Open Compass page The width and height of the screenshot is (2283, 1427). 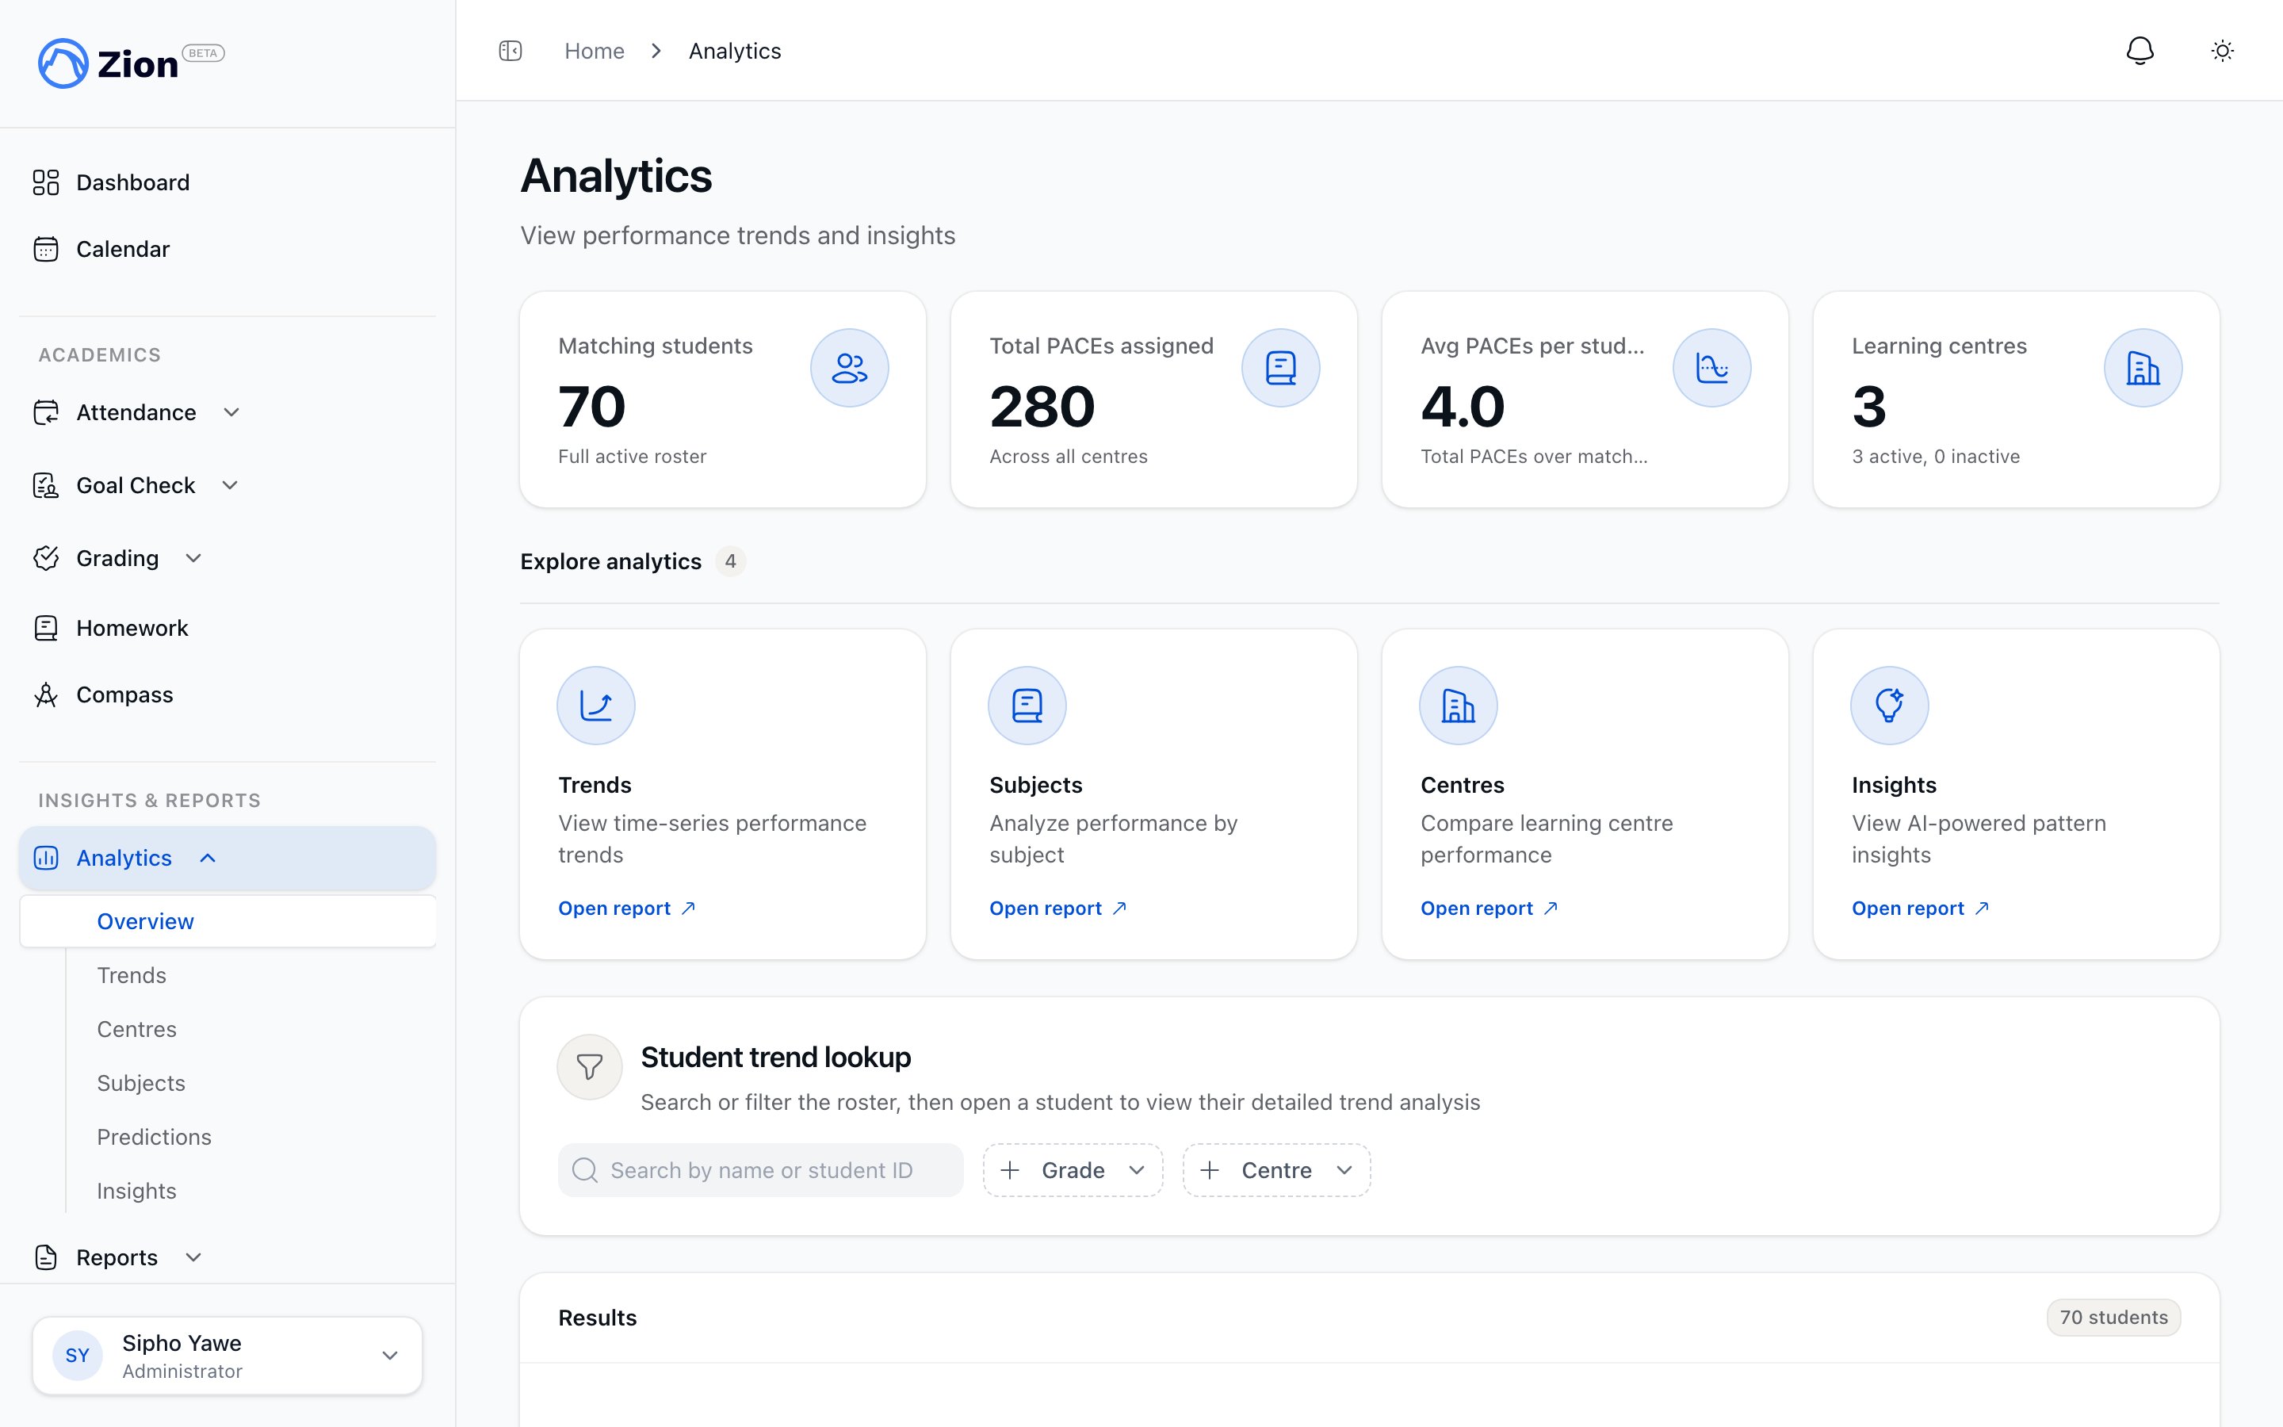pyautogui.click(x=228, y=694)
